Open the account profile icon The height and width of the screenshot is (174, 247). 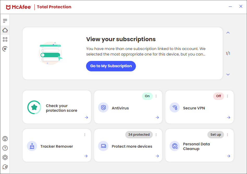5,139
